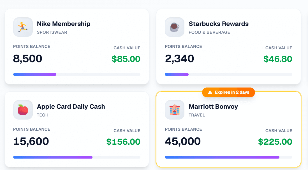Viewport: 308px width, 170px height.
Task: Click the TECH category label under Apple Card
Action: (43, 115)
